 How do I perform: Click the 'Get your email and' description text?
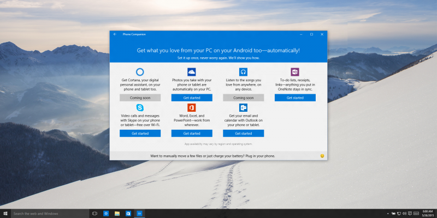(x=243, y=120)
